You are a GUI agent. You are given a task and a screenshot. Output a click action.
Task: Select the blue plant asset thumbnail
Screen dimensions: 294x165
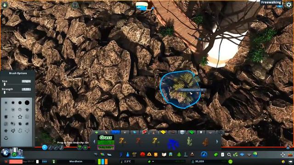tap(173, 143)
